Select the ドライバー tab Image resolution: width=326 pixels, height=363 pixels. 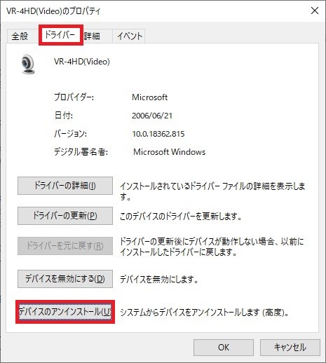click(60, 35)
